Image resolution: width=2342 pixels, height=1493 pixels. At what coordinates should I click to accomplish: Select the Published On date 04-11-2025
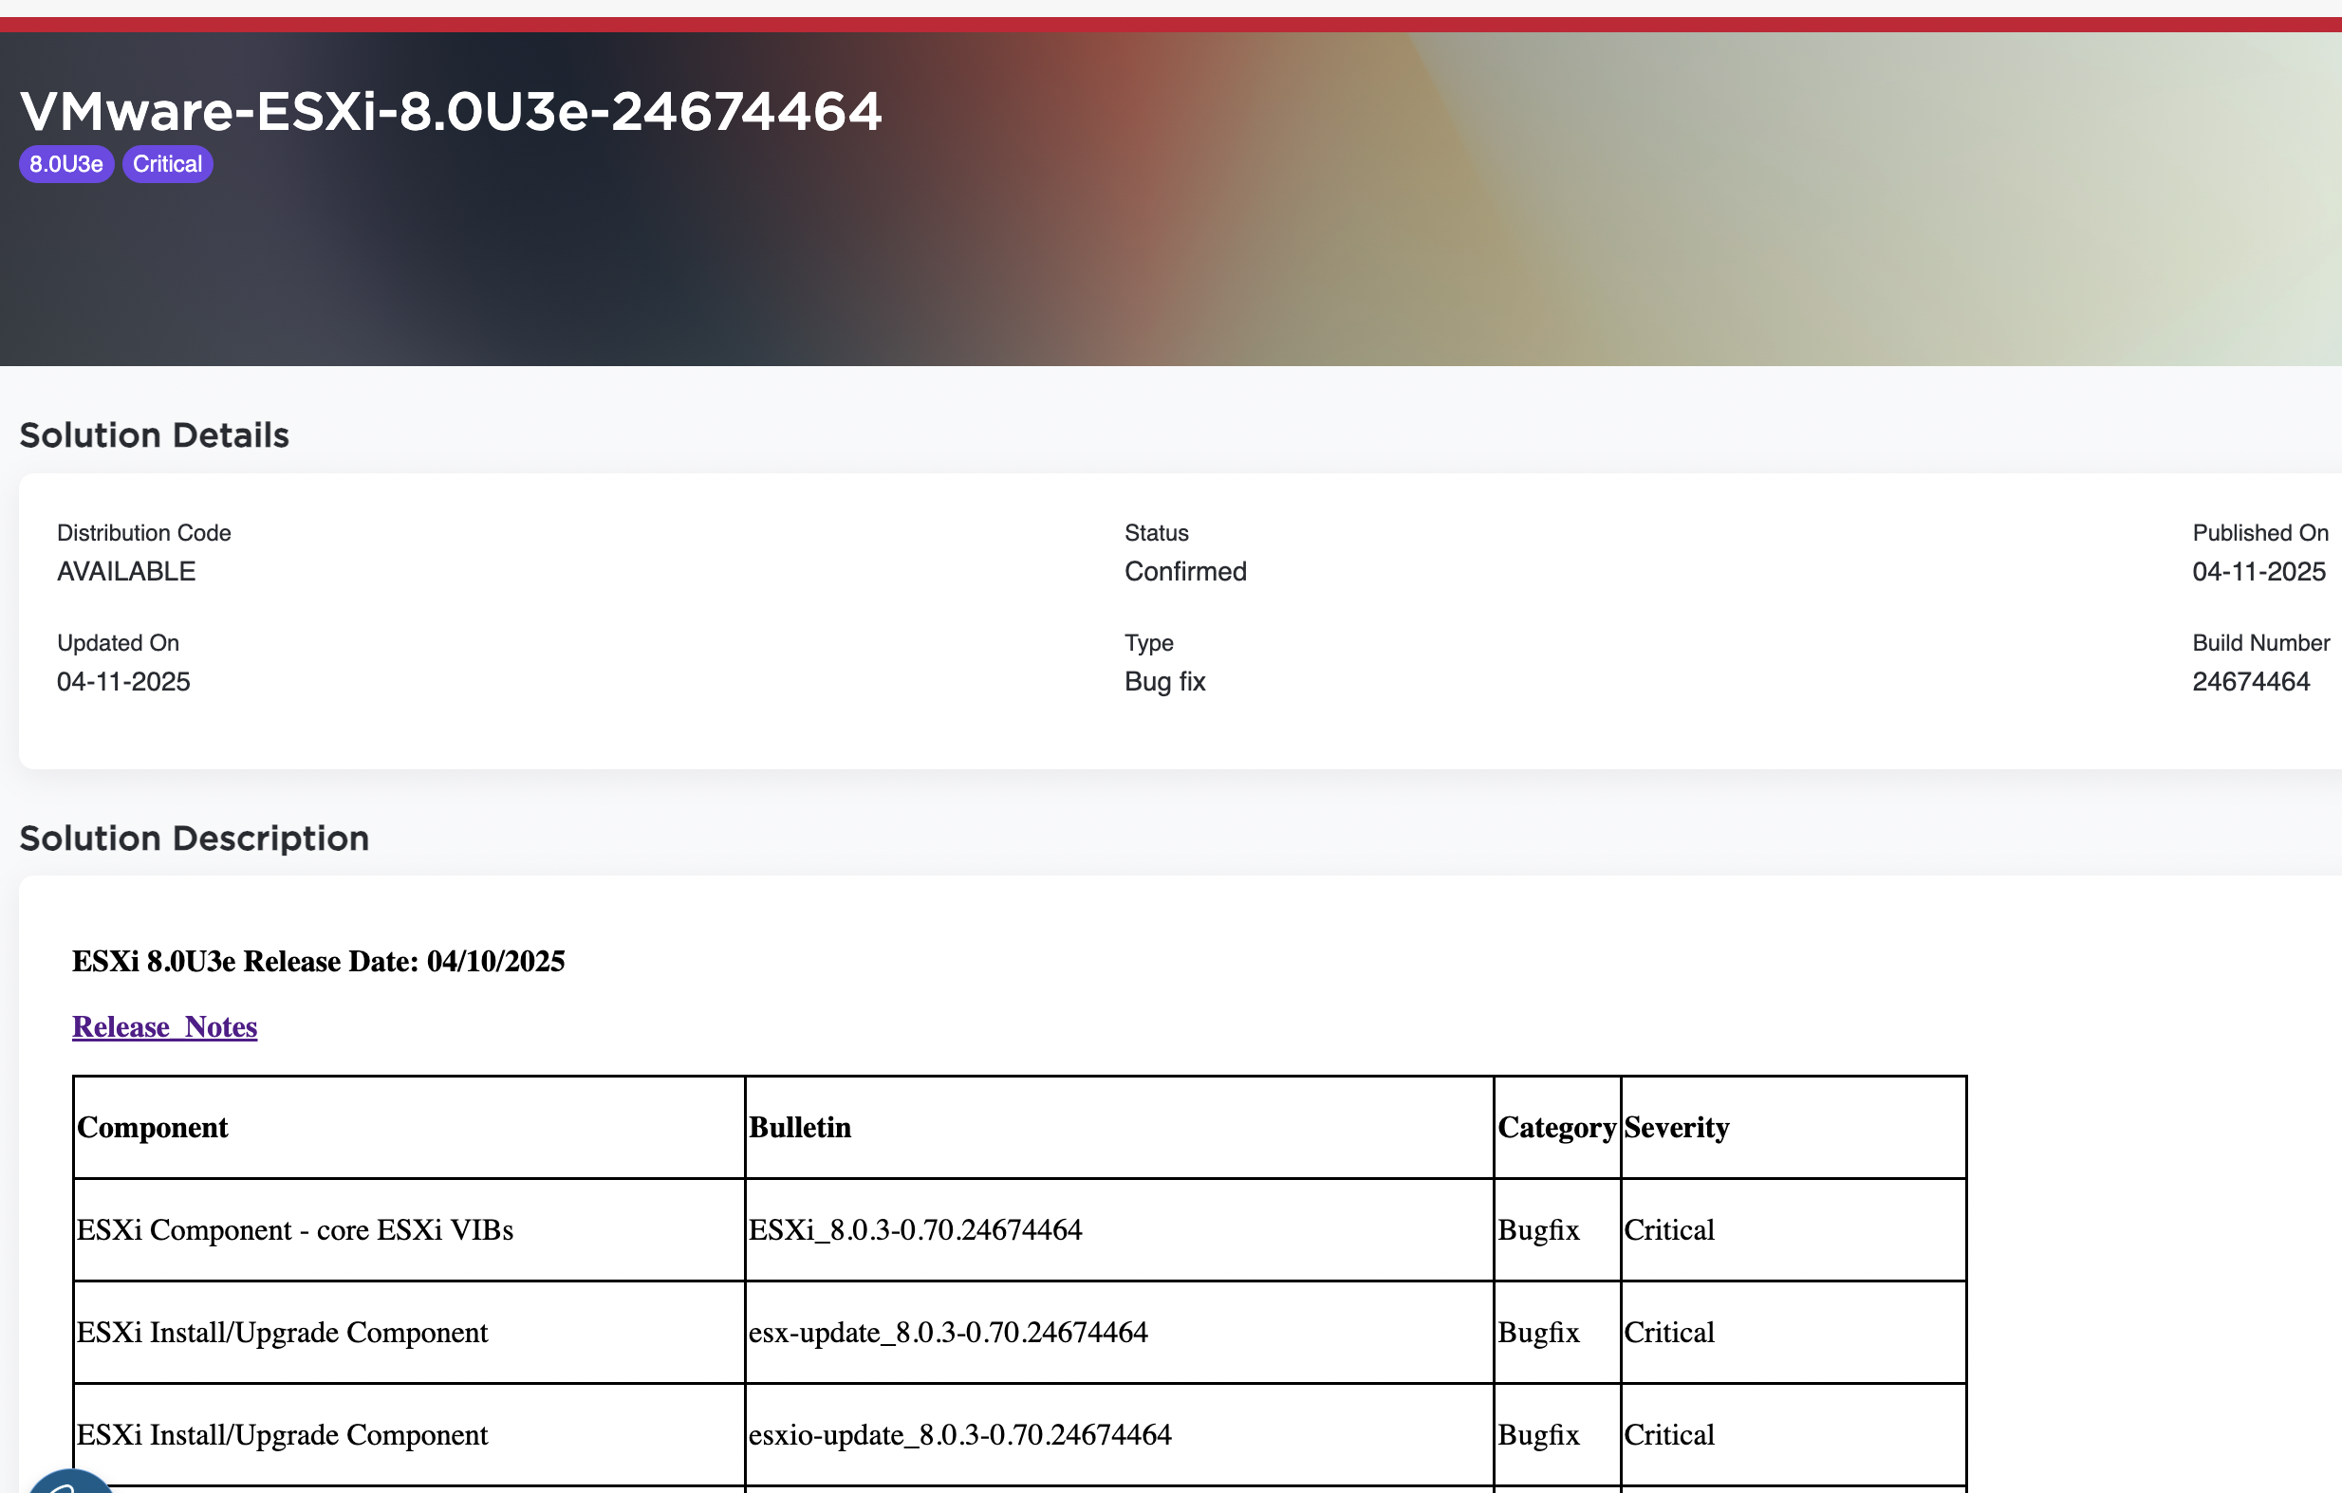coord(2258,572)
